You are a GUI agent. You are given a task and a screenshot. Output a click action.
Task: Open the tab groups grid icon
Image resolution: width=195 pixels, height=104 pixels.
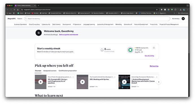14,13
